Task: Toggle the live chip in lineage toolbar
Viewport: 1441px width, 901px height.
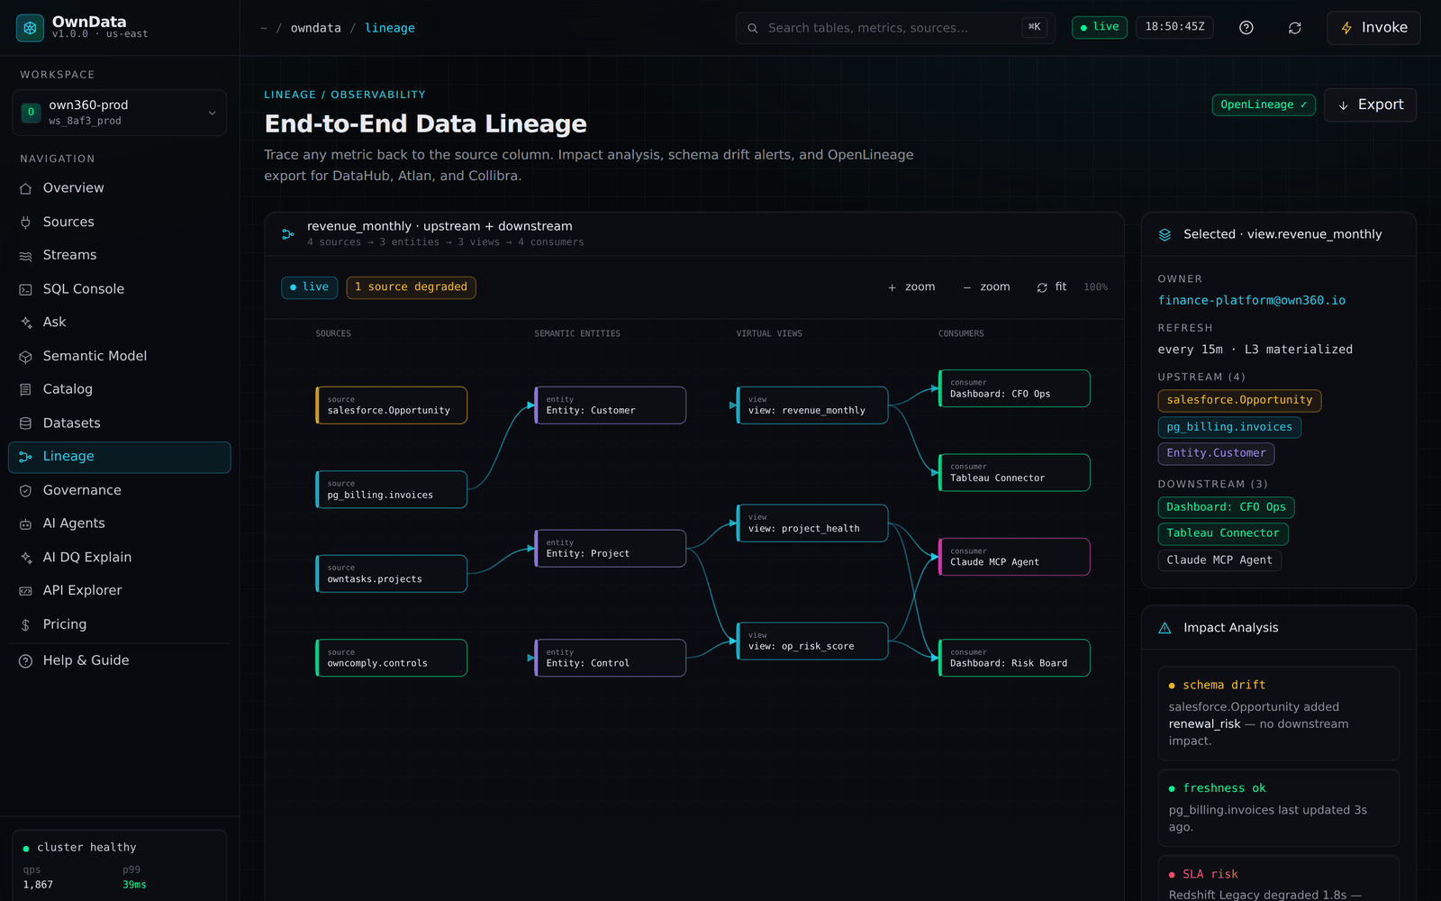Action: (x=309, y=287)
